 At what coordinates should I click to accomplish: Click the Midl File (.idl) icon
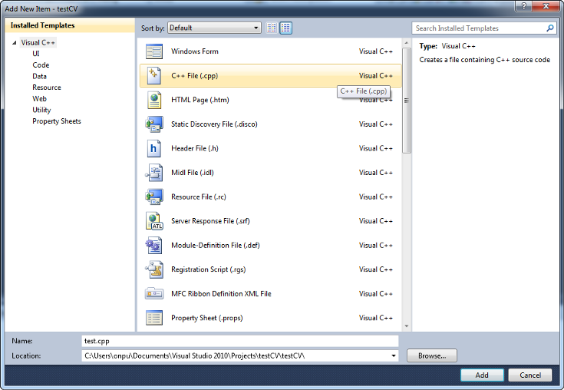click(x=154, y=172)
